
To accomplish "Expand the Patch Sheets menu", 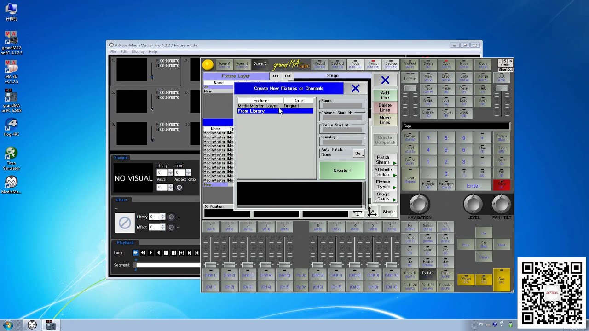I will 385,160.
